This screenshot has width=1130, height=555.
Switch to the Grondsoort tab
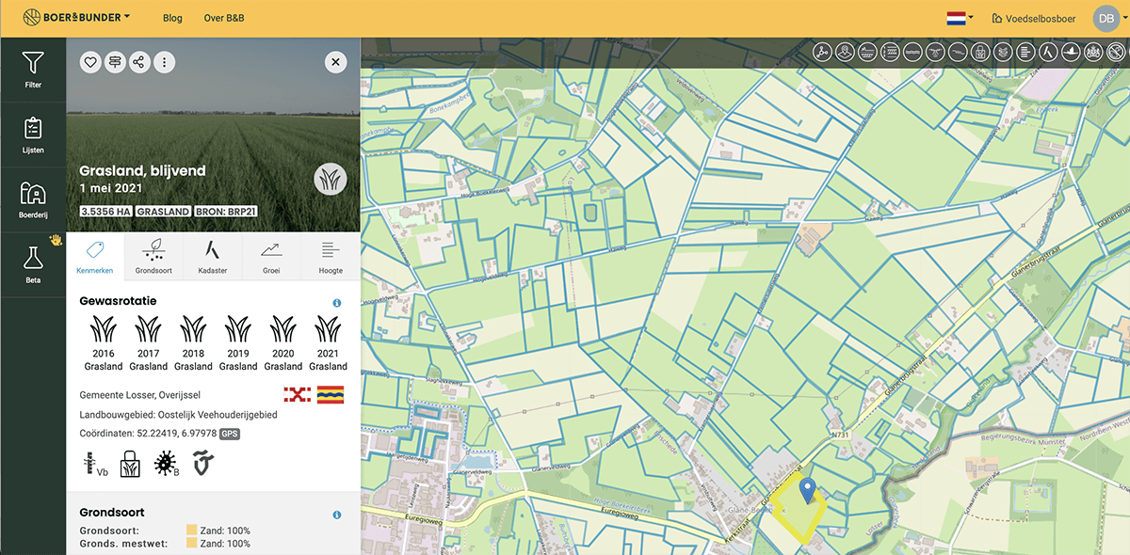pos(153,256)
